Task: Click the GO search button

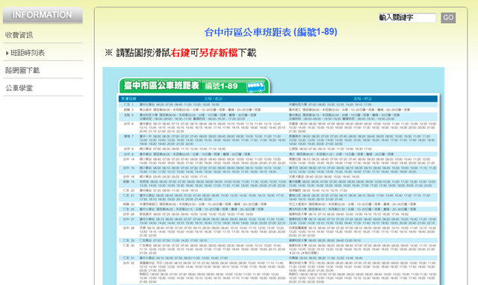Action: tap(448, 18)
